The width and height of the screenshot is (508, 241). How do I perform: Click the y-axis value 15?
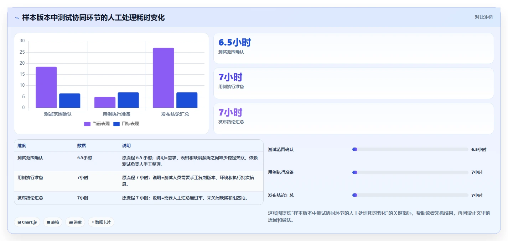pyautogui.click(x=22, y=74)
